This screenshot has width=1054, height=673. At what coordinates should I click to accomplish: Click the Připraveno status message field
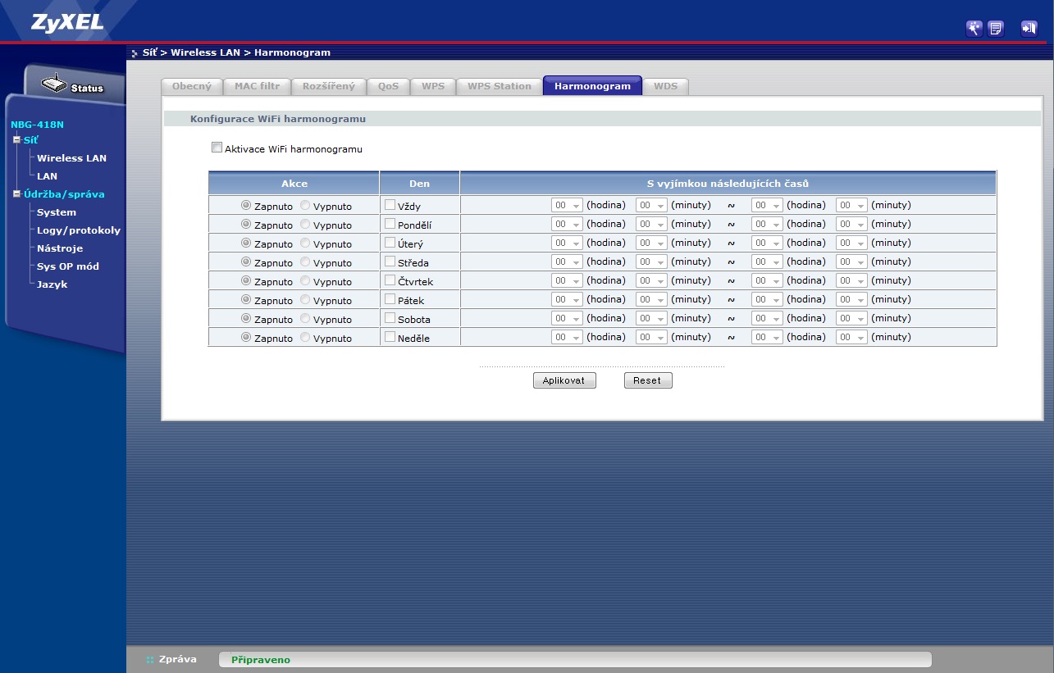(575, 660)
